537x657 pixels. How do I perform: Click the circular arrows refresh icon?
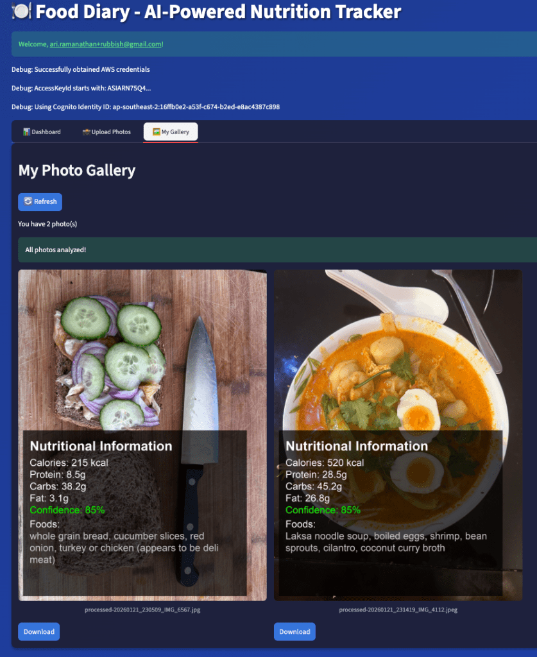[x=28, y=201]
